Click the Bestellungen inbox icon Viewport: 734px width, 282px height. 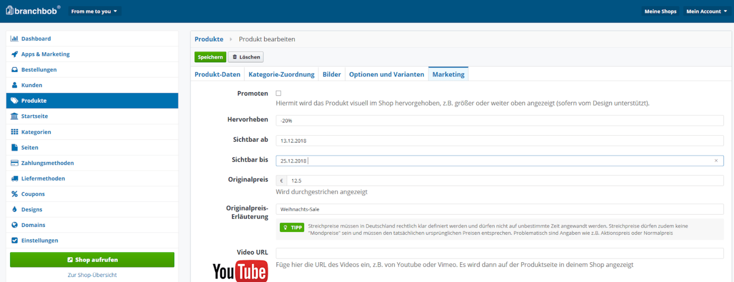point(14,70)
